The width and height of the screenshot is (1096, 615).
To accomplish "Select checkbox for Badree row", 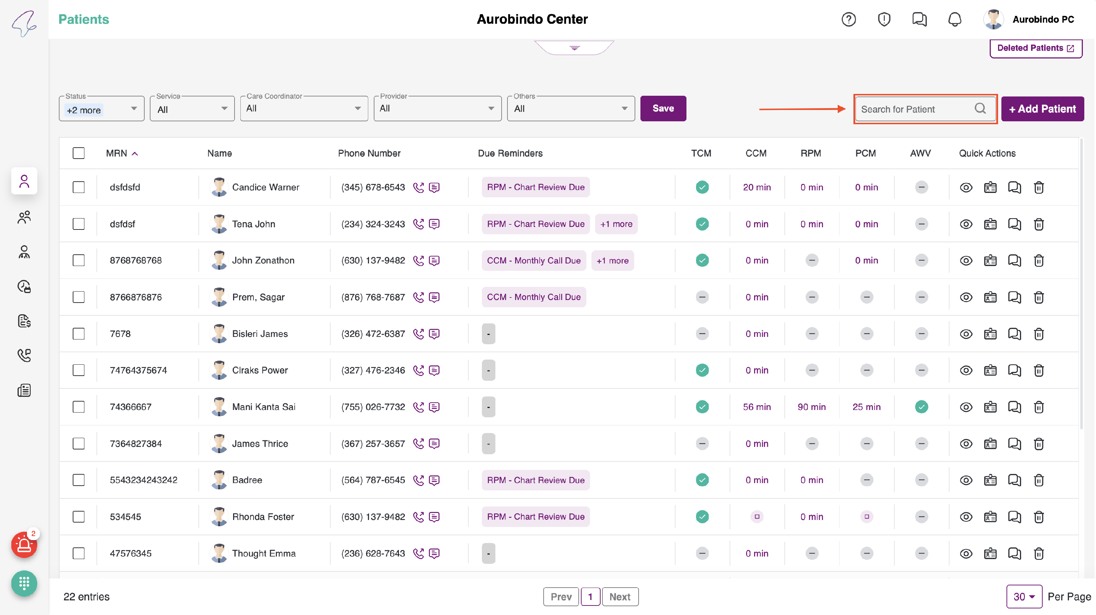I will (79, 480).
